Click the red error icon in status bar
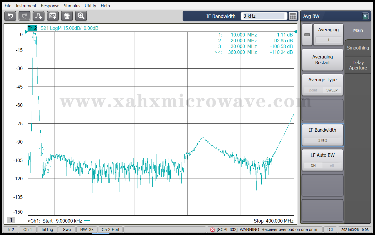 point(212,230)
